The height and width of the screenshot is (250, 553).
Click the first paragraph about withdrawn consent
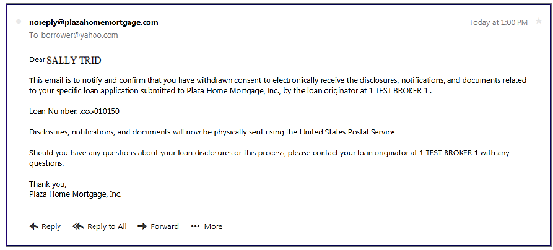(278, 85)
